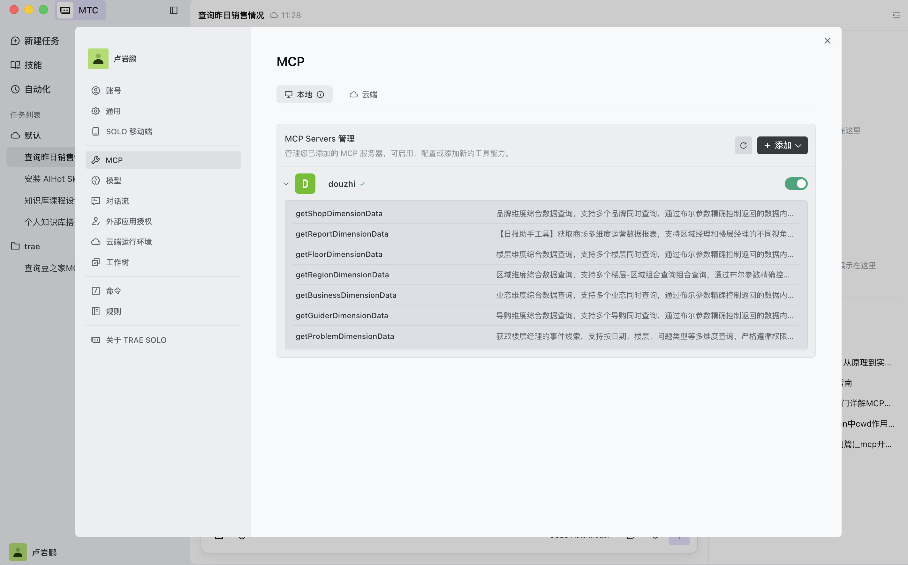The image size is (908, 565).
Task: Select getReportDimensionData tool row
Action: pyautogui.click(x=546, y=234)
